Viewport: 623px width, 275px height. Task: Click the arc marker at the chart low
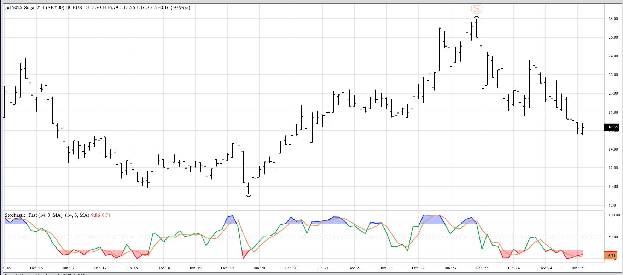pyautogui.click(x=249, y=195)
